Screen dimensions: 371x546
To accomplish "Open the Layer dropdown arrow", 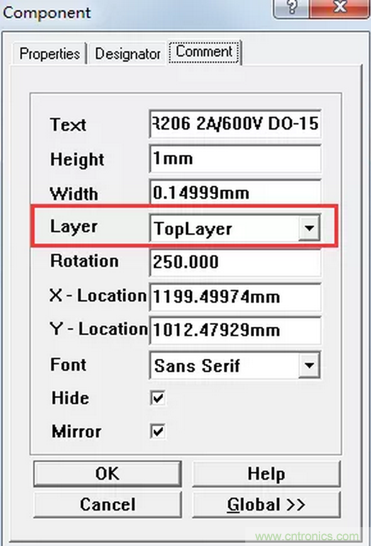I will coord(309,229).
